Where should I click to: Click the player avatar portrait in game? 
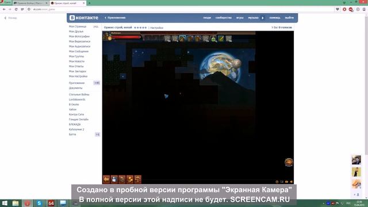108,36
